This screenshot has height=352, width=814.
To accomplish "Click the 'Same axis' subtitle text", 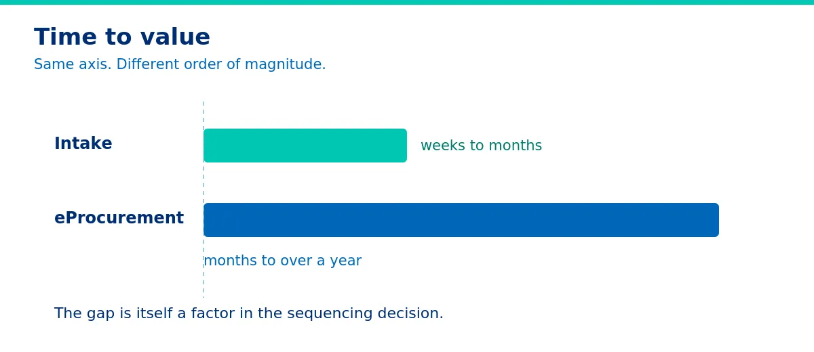I will [180, 65].
